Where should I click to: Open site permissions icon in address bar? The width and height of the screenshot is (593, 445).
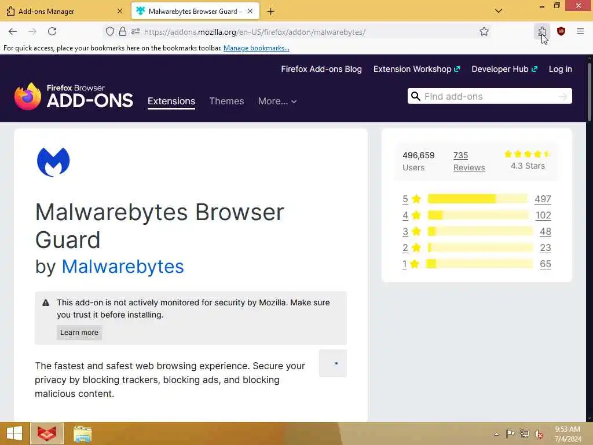click(136, 32)
